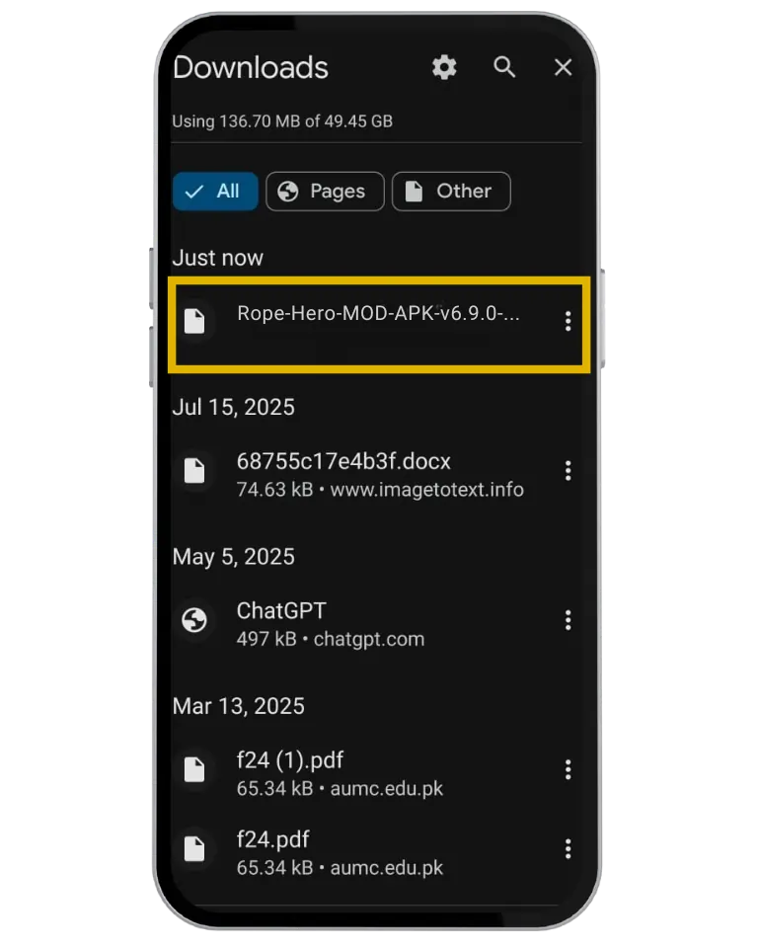The height and width of the screenshot is (948, 758).
Task: Open more options for Rope-Hero-MOD-APK
Action: pyautogui.click(x=568, y=321)
